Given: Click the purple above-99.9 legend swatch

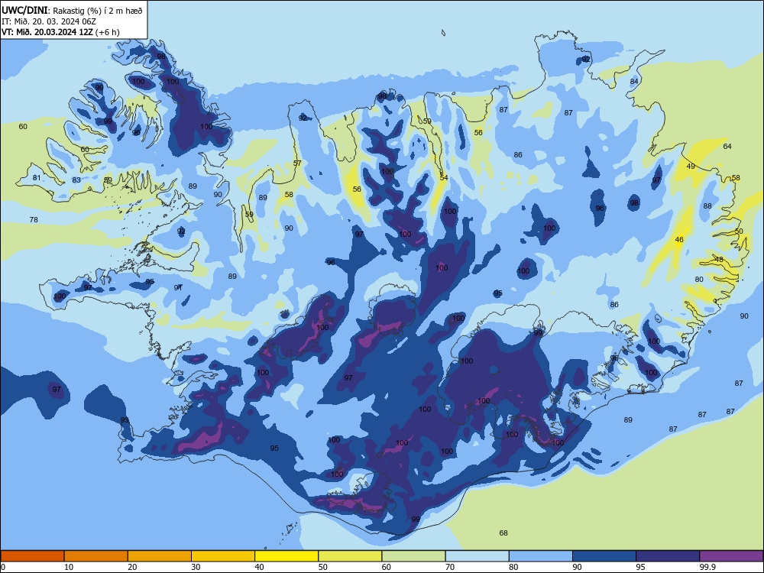Looking at the screenshot, I should [x=731, y=556].
